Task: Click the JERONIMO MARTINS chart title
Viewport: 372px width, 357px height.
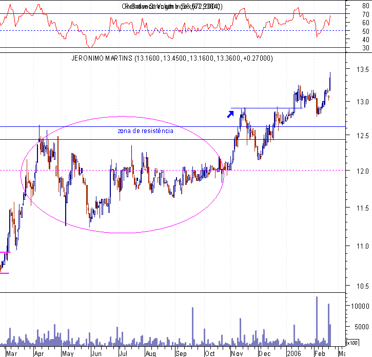Action: tap(172, 58)
